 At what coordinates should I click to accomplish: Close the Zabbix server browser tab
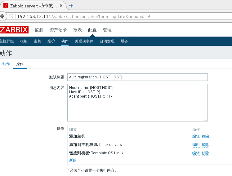point(61,6)
